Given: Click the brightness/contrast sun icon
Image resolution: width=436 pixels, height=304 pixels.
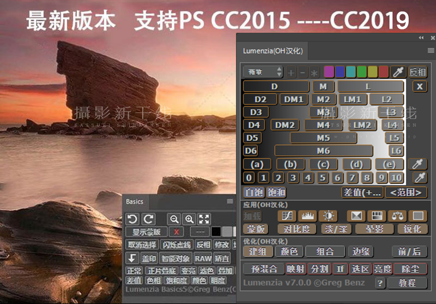Looking at the screenshot, I should (328, 216).
